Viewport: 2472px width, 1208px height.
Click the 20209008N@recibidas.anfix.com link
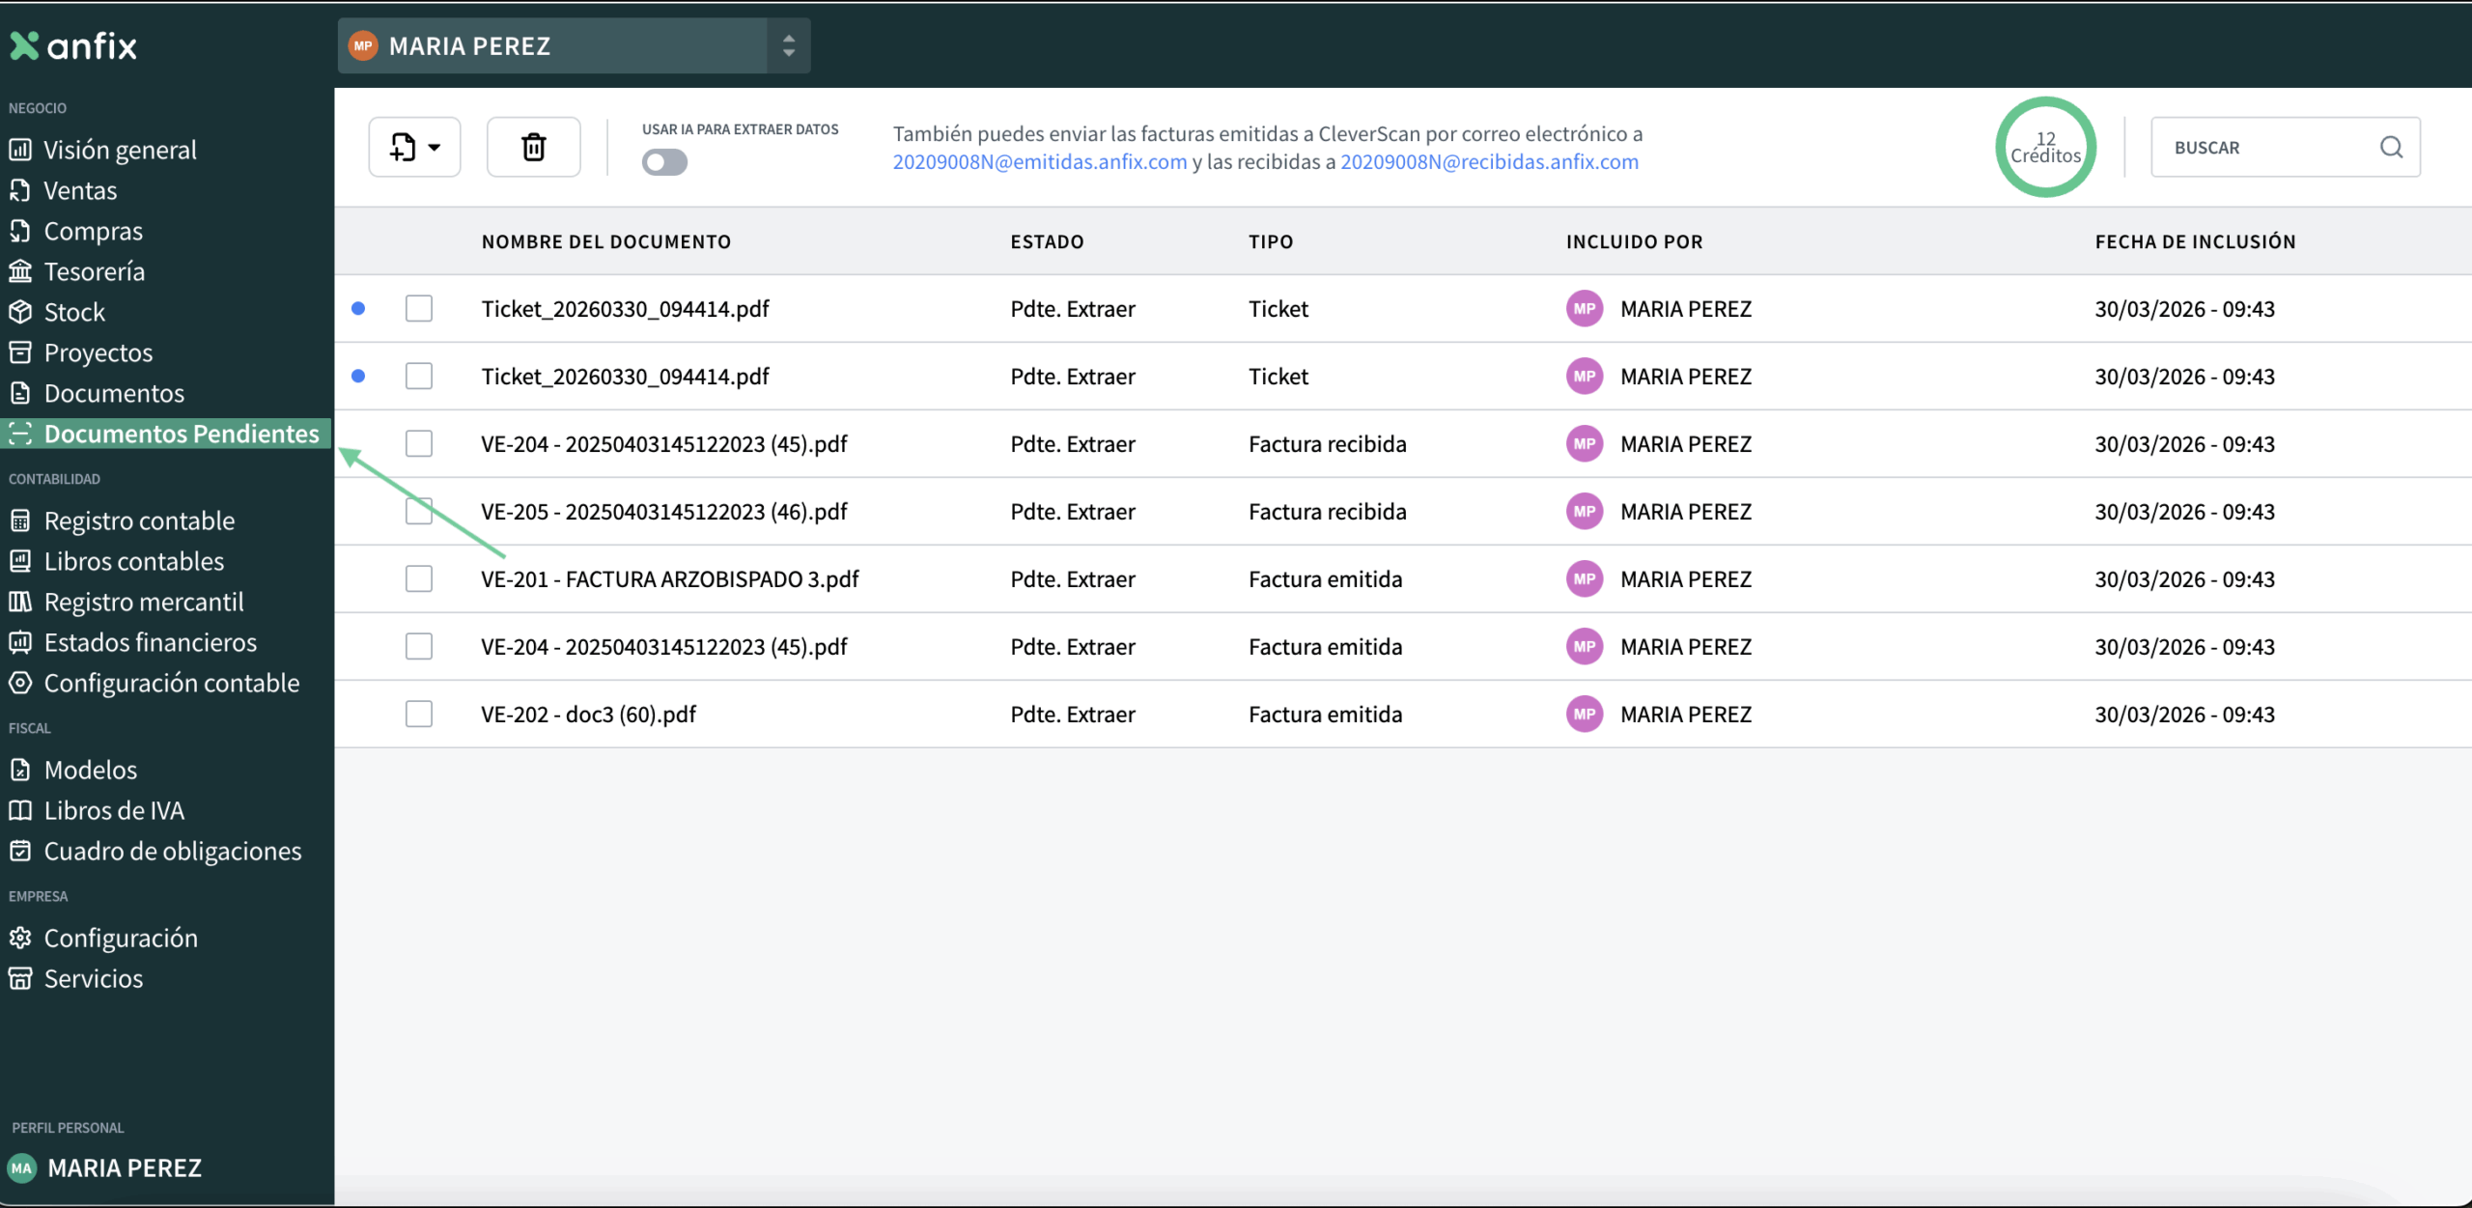point(1489,161)
